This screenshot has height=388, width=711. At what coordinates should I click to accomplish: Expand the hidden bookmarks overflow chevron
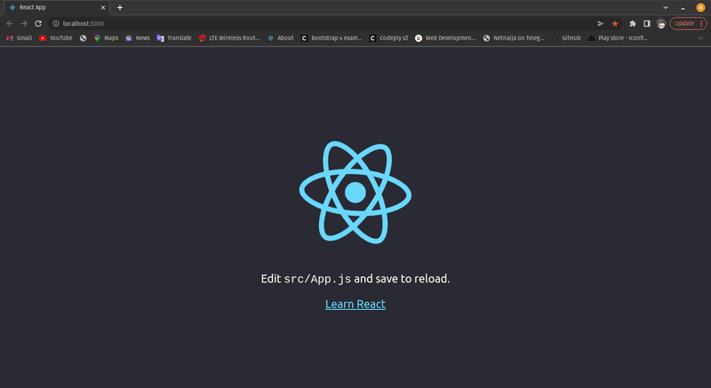coord(700,38)
